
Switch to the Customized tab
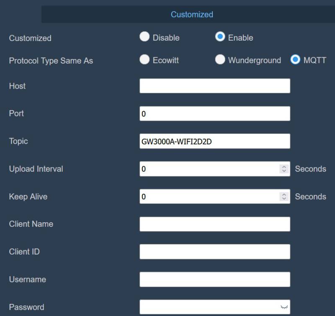point(191,14)
